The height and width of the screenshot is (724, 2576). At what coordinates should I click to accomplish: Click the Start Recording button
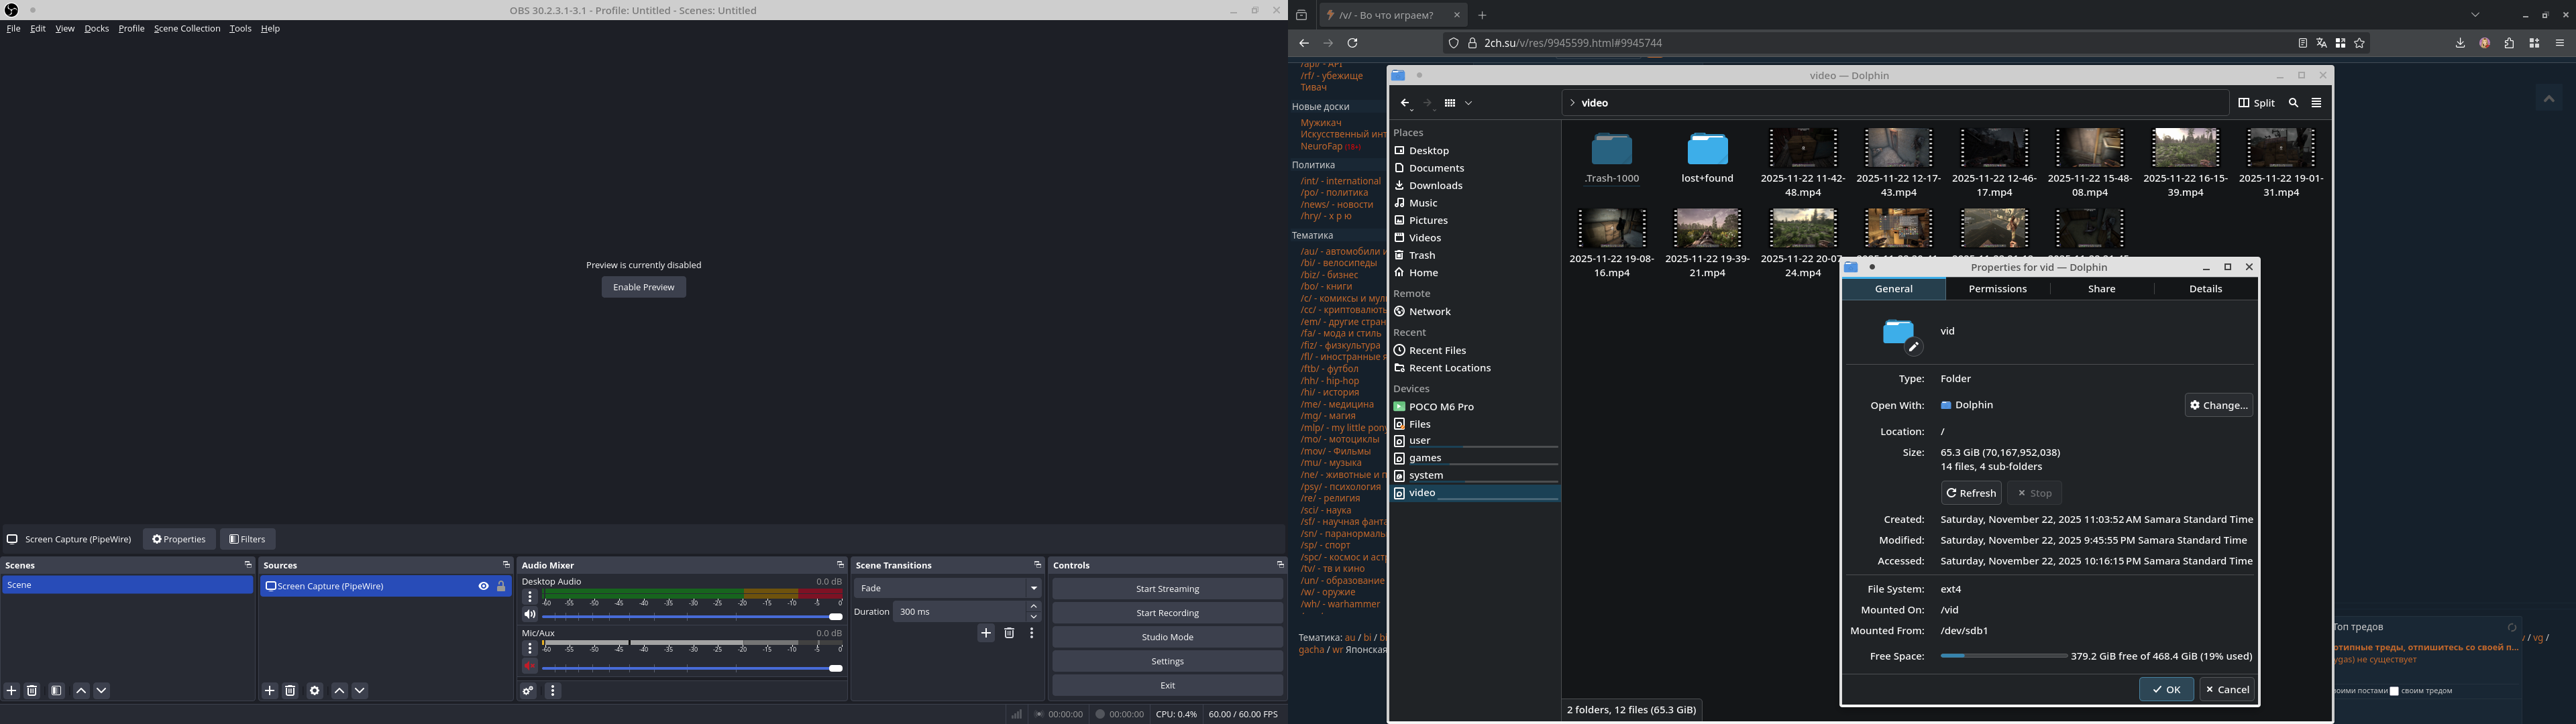pyautogui.click(x=1167, y=613)
